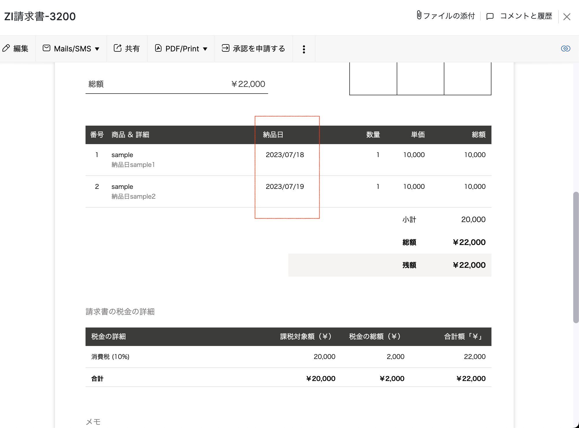Click 承認を申請する button
The width and height of the screenshot is (579, 428).
click(x=259, y=49)
